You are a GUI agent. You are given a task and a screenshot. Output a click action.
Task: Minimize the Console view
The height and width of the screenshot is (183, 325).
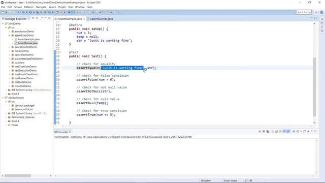click(312, 131)
